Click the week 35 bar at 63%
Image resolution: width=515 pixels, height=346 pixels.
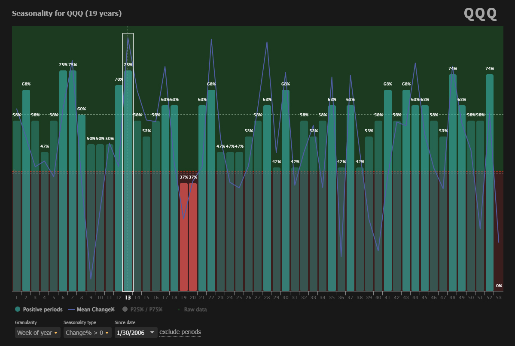click(x=332, y=198)
